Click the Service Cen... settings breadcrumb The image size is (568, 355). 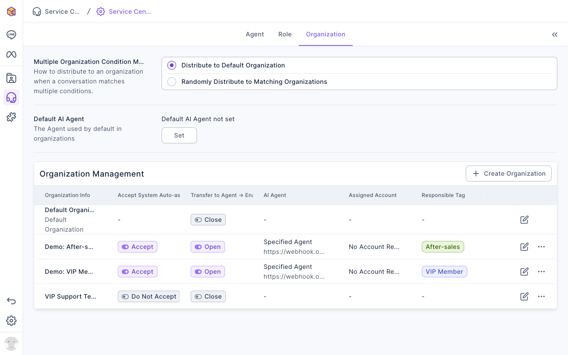tap(124, 12)
